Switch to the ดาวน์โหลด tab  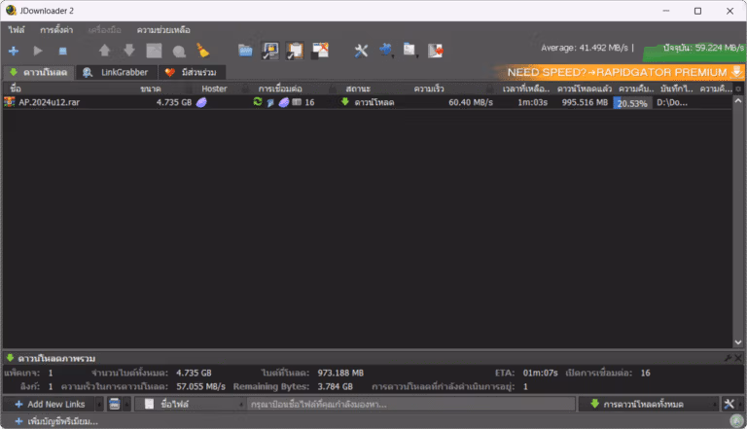[39, 72]
